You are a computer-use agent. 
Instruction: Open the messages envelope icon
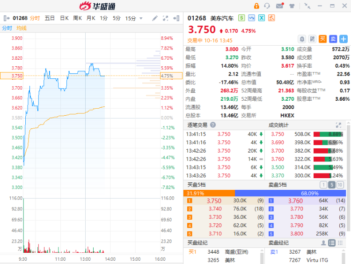pos(279,6)
